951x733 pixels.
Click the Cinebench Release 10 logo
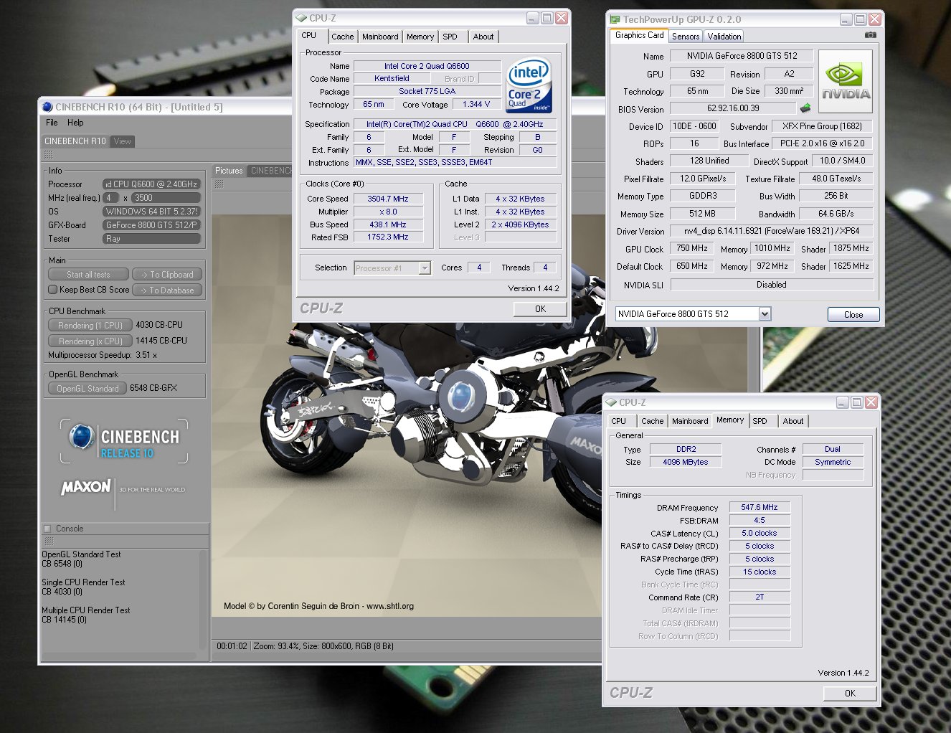[x=124, y=441]
